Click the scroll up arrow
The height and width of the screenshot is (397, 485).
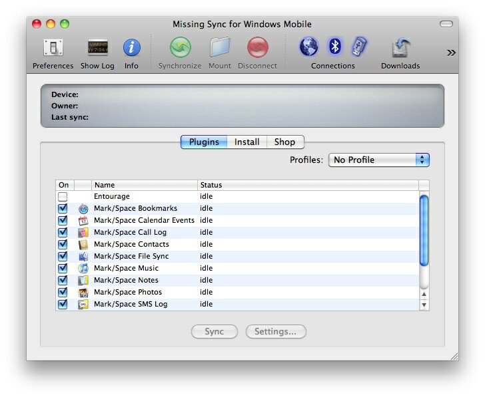(424, 294)
